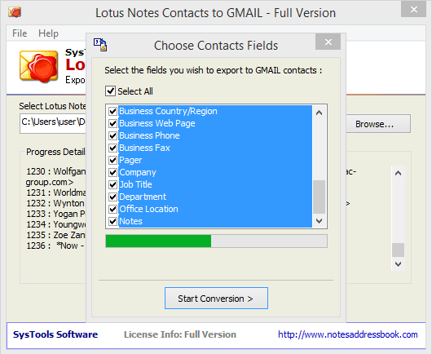Click progress details scroll down arrow
432x354 pixels.
(x=398, y=264)
